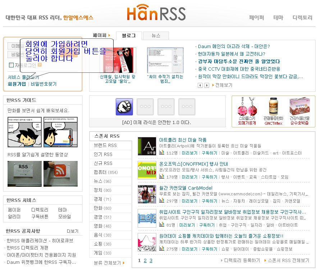
Task: Open the 구독버튼 service link
Action: click(40, 217)
